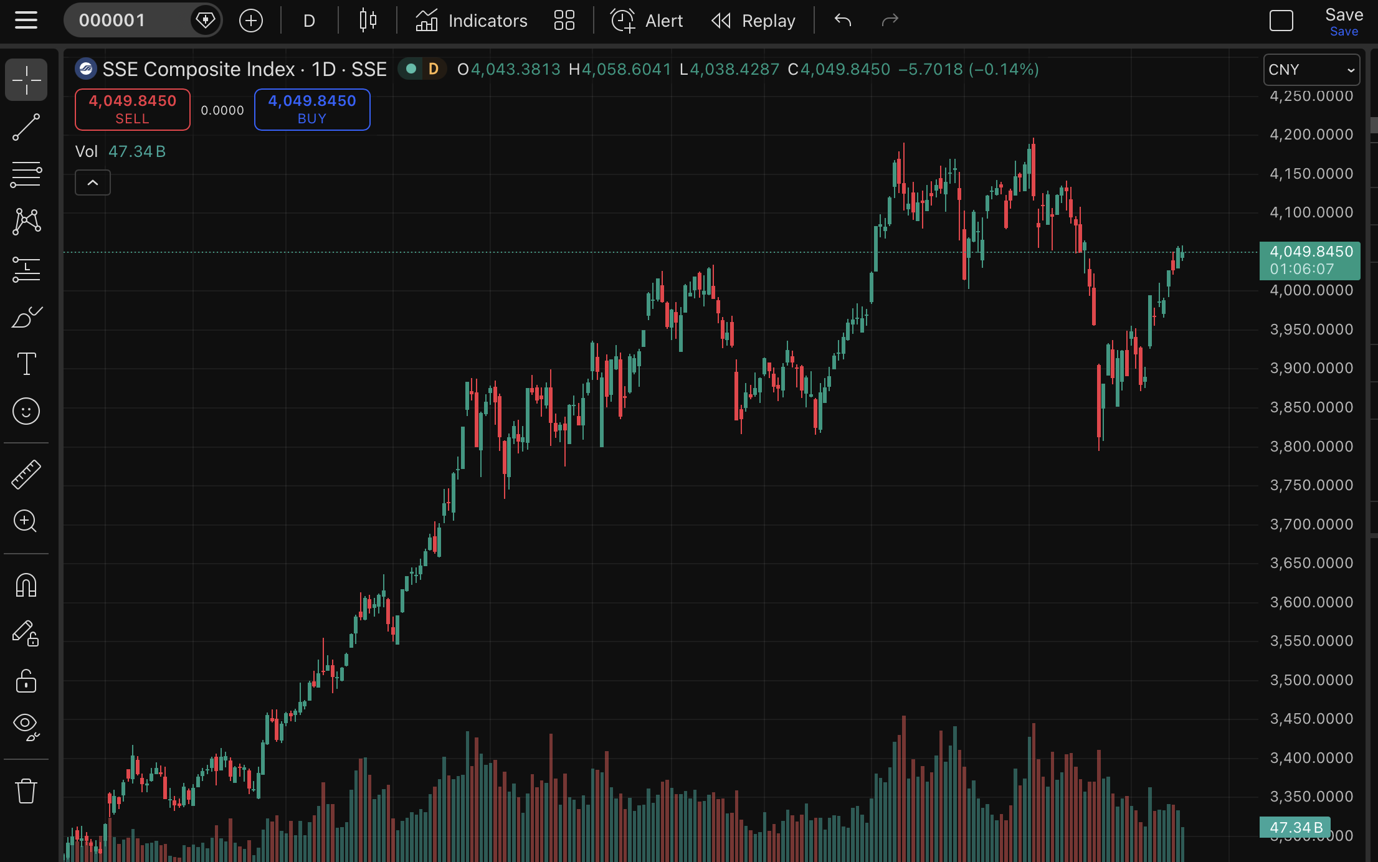The height and width of the screenshot is (862, 1378).
Task: Select the ruler measure tool
Action: (x=26, y=475)
